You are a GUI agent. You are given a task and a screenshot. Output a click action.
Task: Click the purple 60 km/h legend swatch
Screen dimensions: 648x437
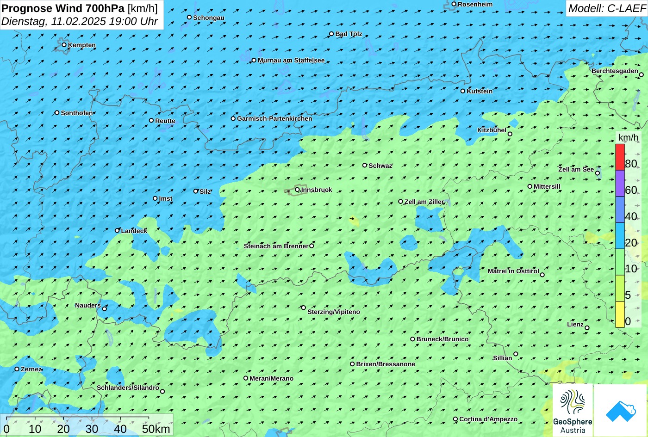point(620,184)
